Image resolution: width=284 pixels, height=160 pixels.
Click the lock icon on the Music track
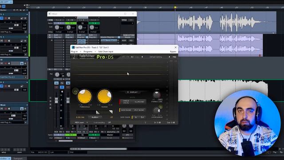pos(22,108)
